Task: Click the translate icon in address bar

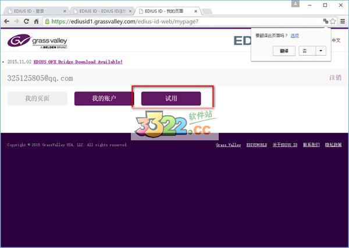Action: tap(326, 21)
